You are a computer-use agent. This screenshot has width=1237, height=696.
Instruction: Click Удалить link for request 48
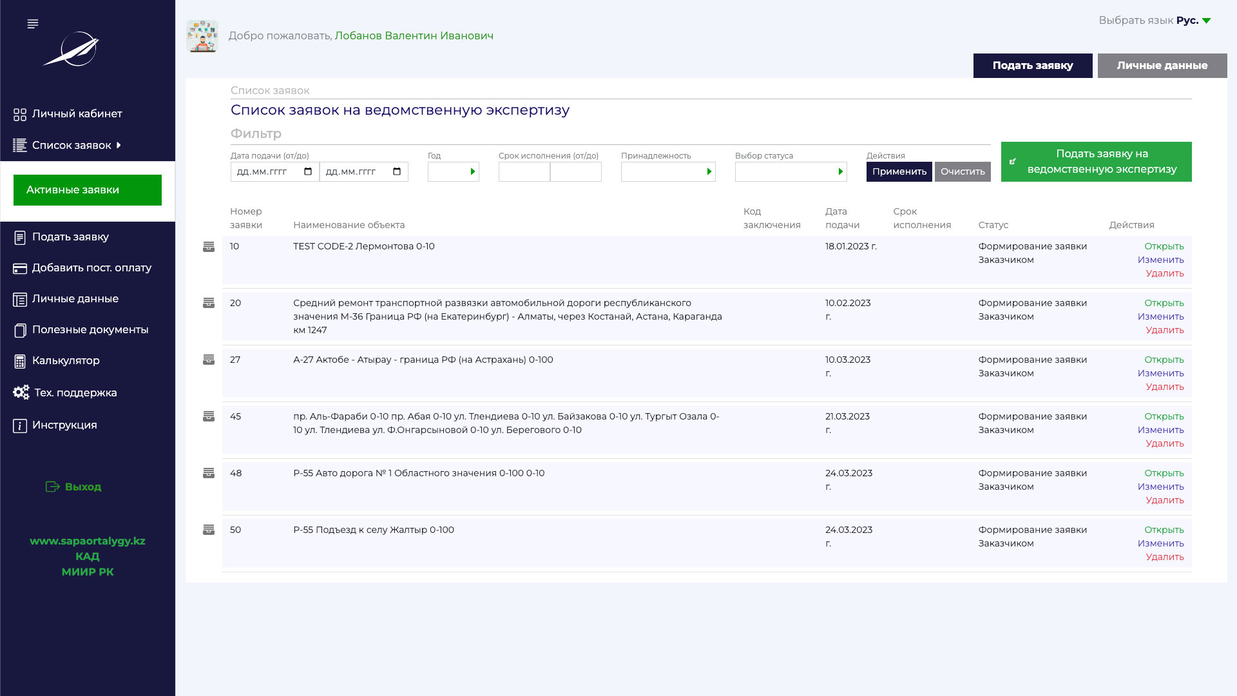1164,500
